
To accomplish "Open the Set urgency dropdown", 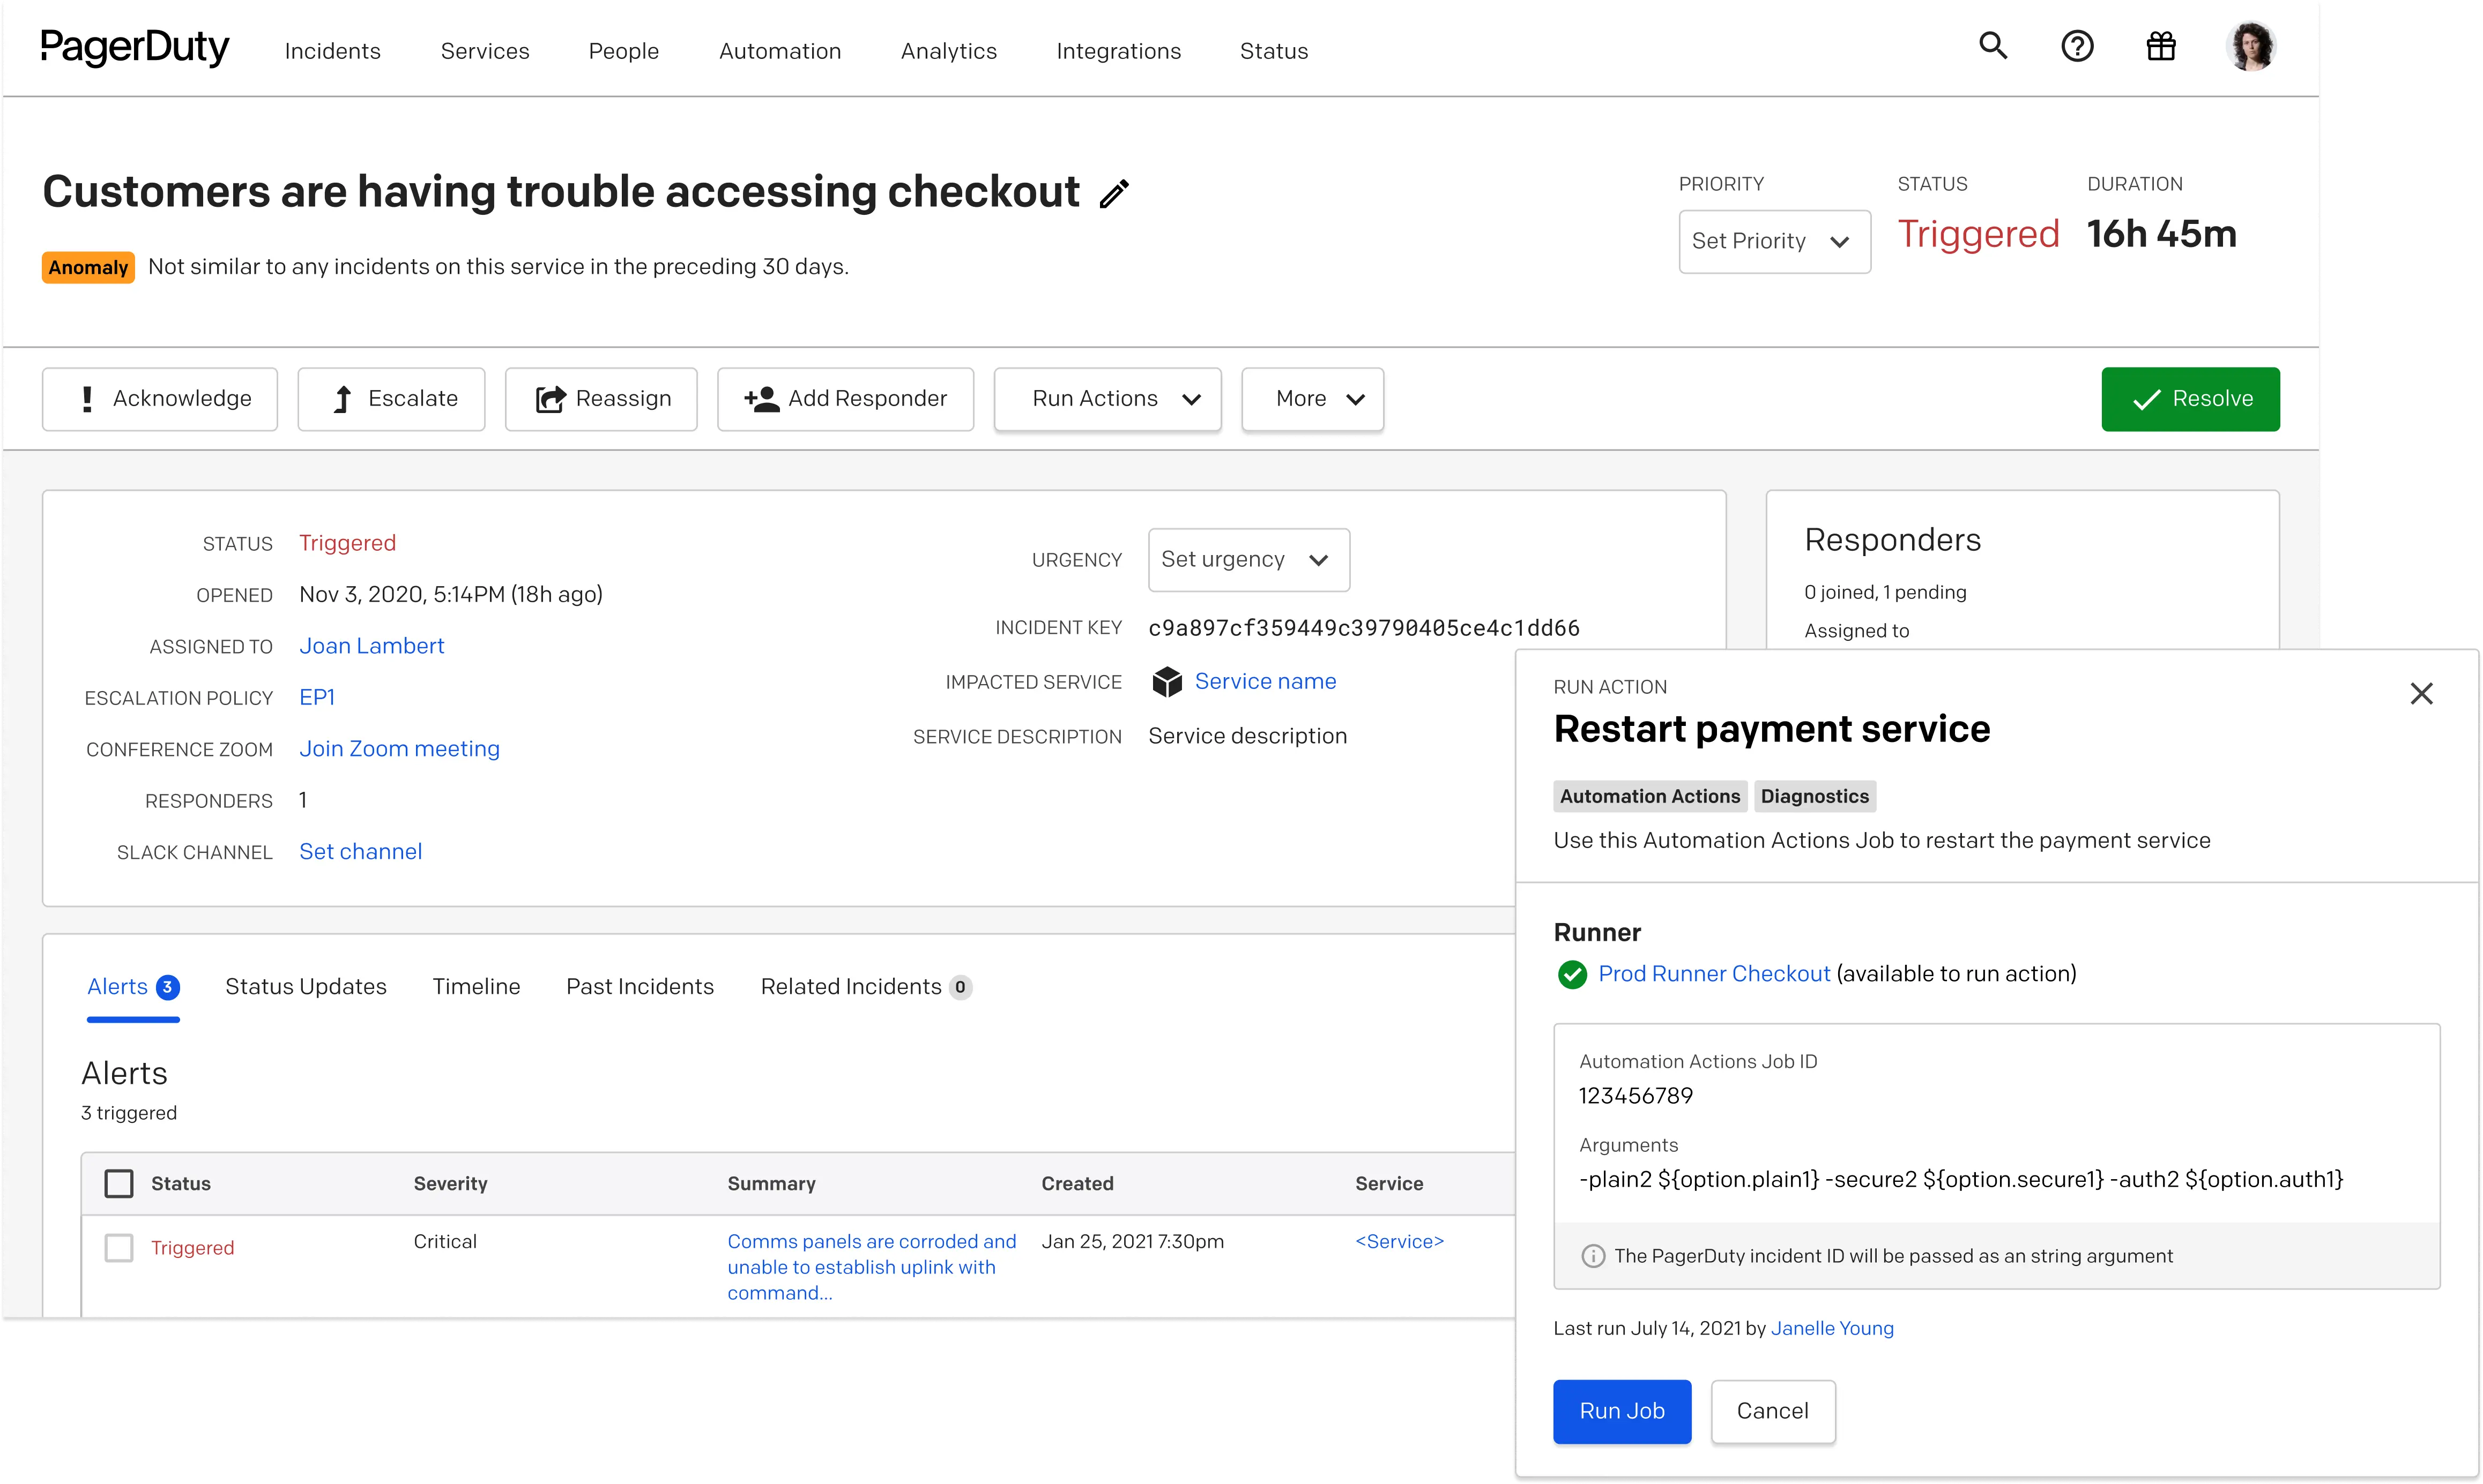I will 1248,560.
